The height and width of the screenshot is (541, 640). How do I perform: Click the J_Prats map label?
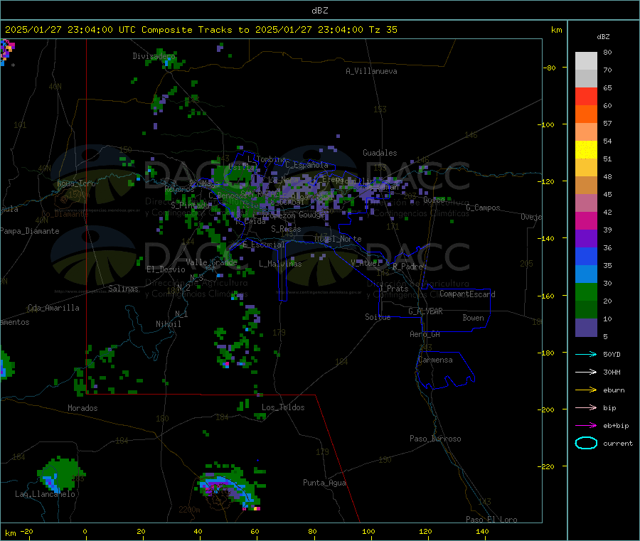(393, 289)
